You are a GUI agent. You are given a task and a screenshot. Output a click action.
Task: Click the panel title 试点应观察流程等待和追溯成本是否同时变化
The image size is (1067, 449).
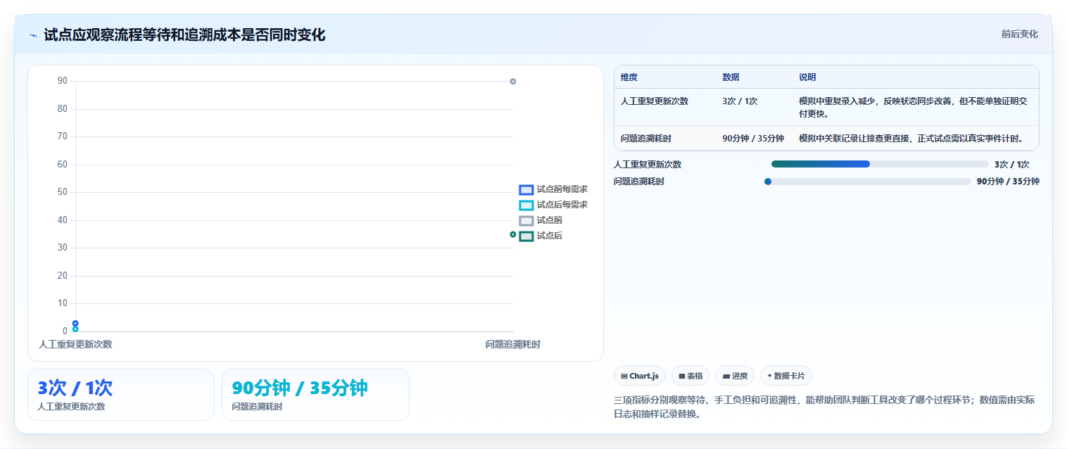click(x=184, y=35)
